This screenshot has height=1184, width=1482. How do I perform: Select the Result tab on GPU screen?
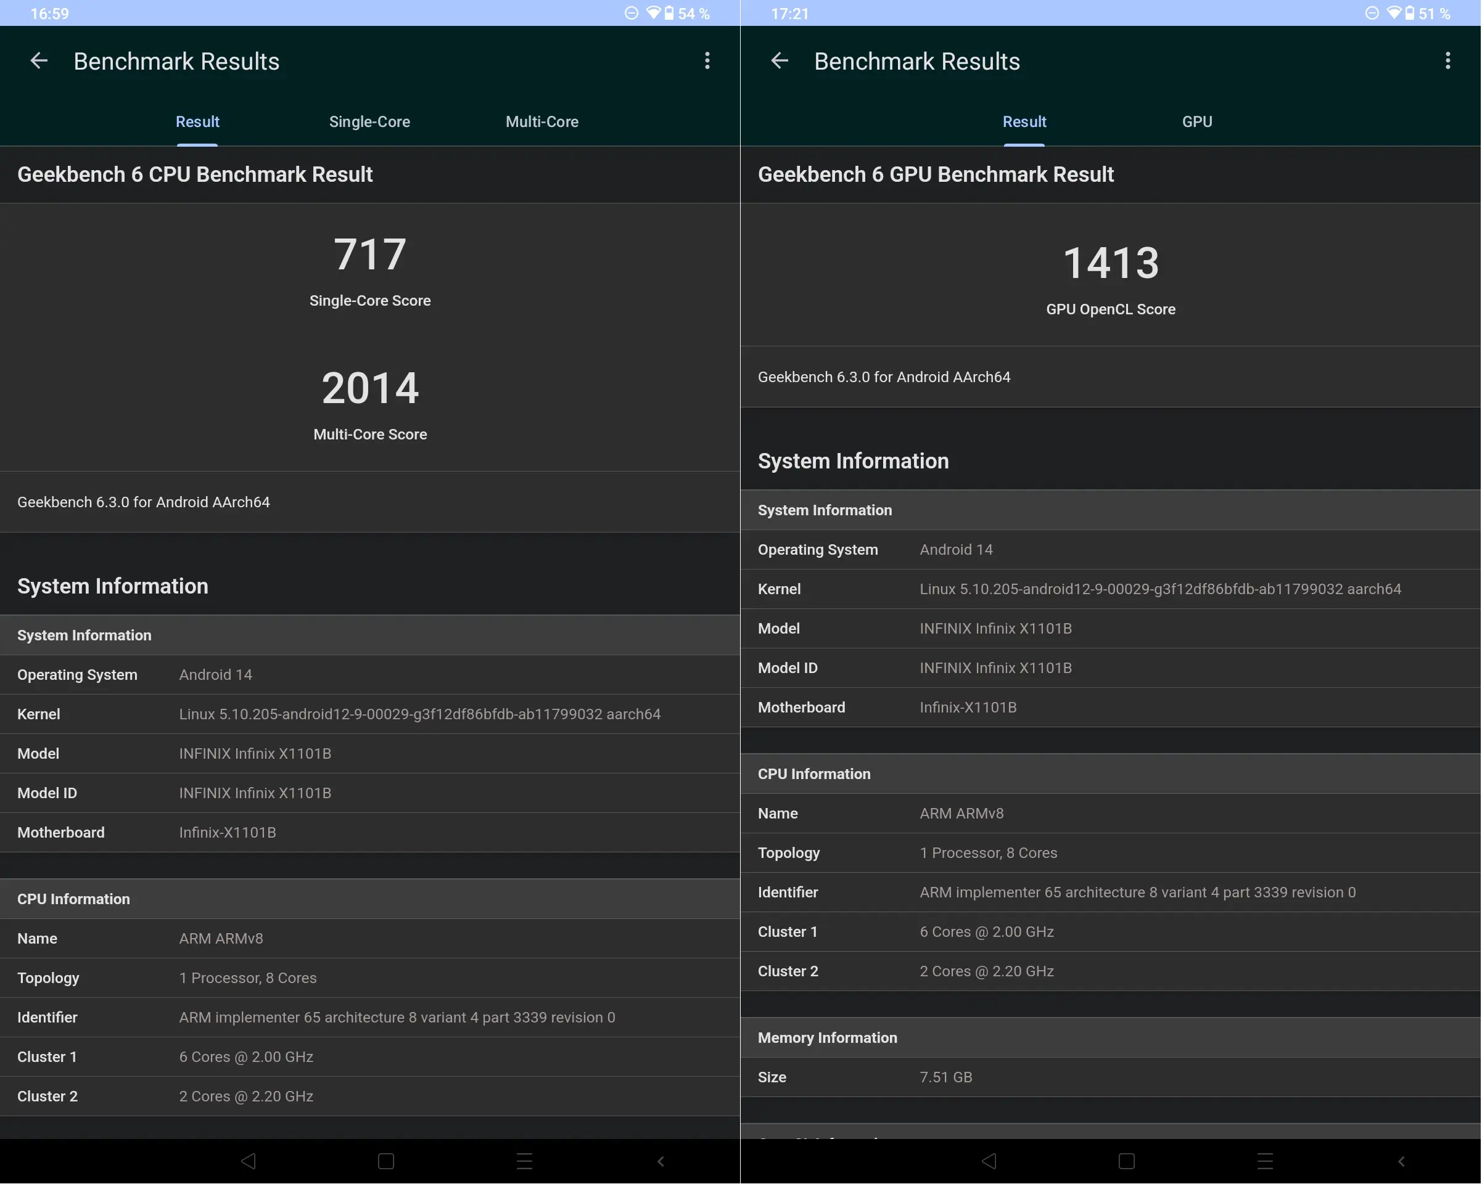[x=1024, y=121]
